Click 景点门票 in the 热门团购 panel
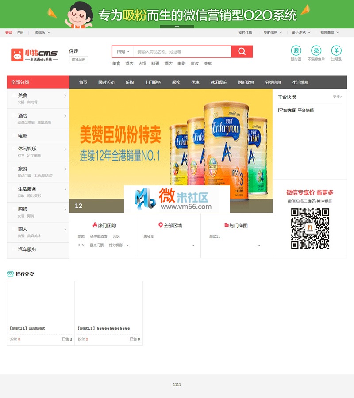The image size is (354, 398). point(97,245)
